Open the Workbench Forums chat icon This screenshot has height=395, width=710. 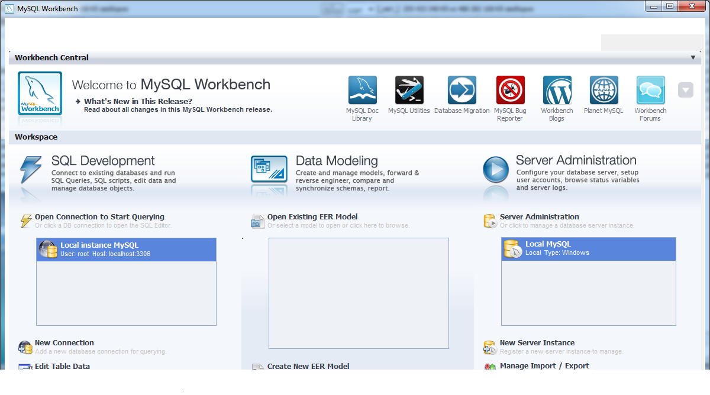651,90
